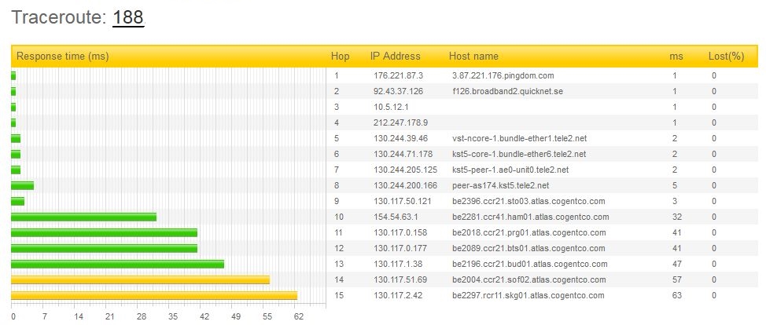Click the green response bar for hop 10
This screenshot has width=766, height=325.
[83, 217]
